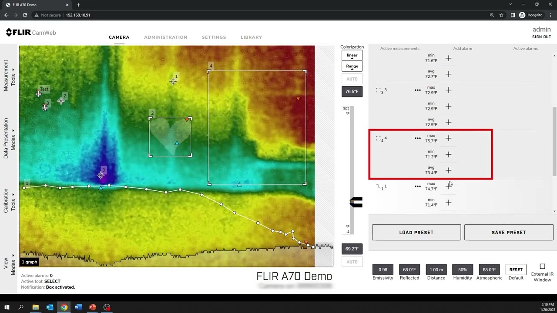Expand the Calibration Tools side panel
This screenshot has height=313, width=557.
(9, 200)
